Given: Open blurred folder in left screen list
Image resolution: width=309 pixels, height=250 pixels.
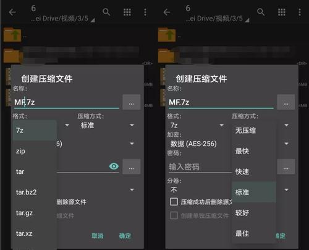Looking at the screenshot, I should click(x=13, y=55).
